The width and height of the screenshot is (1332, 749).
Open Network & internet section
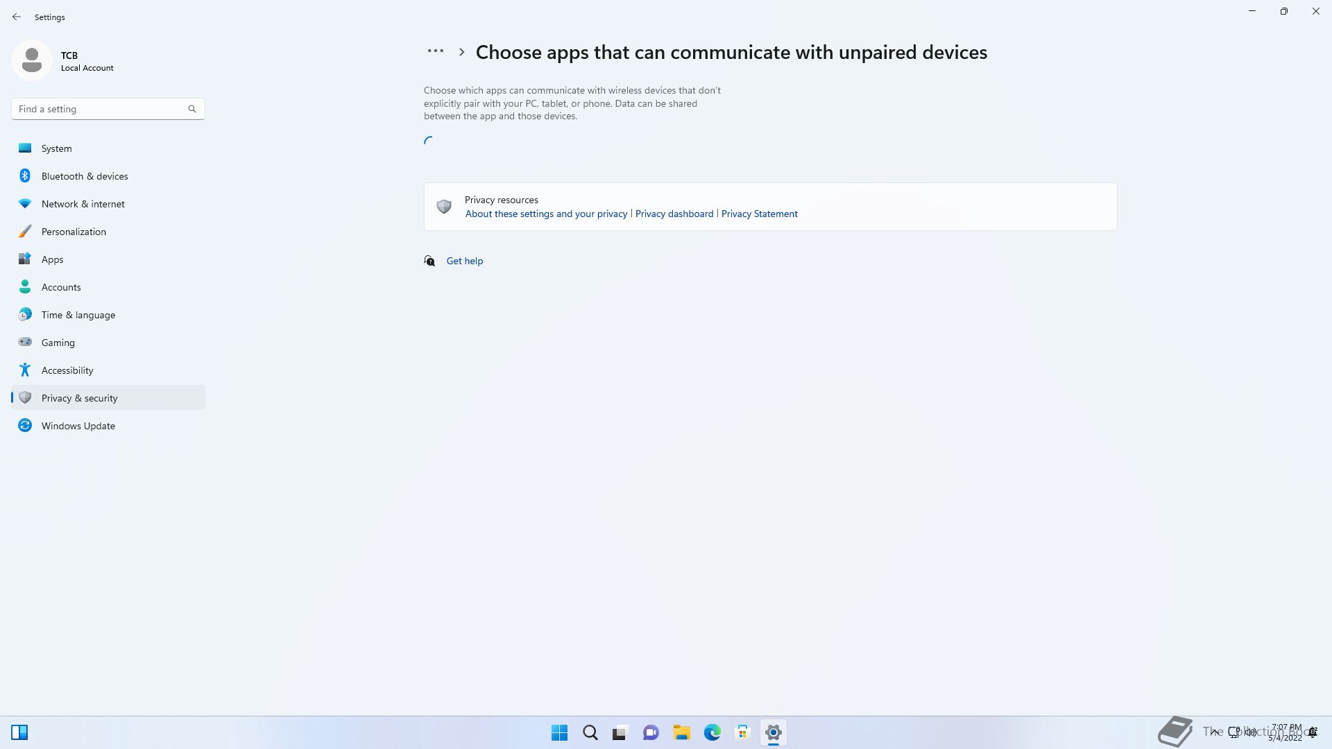83,204
